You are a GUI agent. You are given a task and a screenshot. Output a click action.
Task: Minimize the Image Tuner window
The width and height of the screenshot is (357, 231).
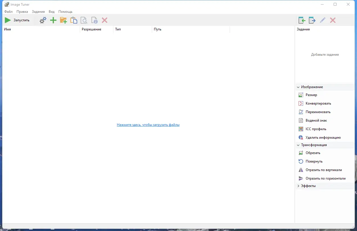tap(322, 4)
